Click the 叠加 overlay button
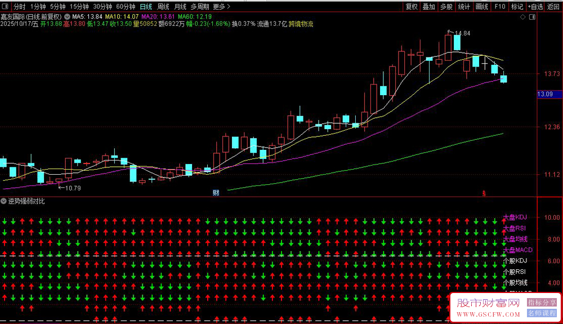The image size is (563, 324). (429, 7)
